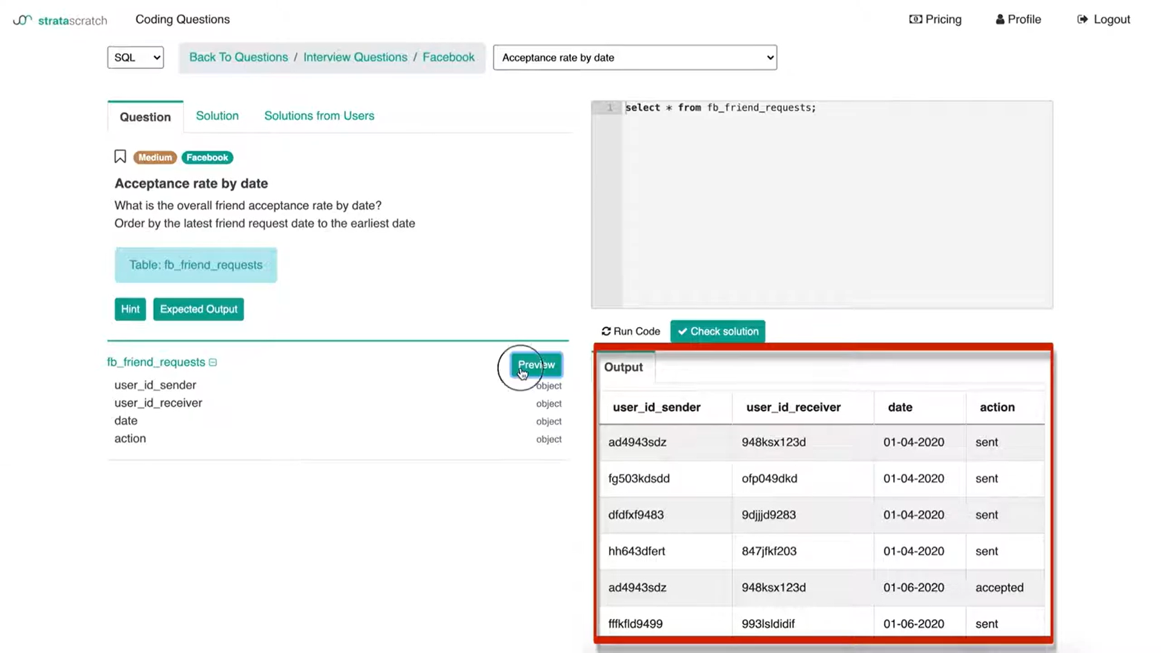Switch to the Solution tab

(217, 115)
